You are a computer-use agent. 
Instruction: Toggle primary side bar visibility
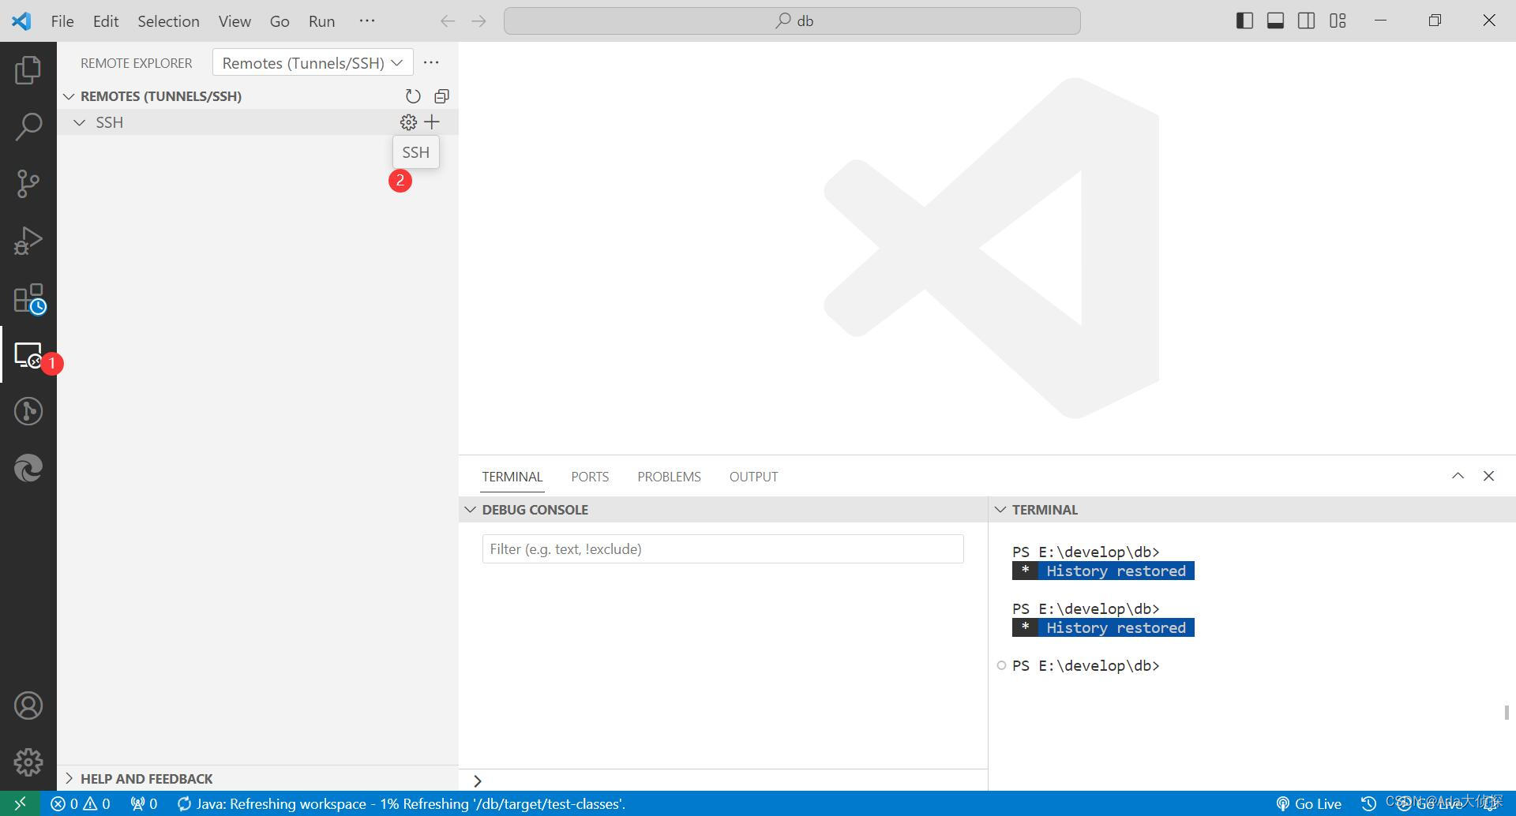[1244, 21]
